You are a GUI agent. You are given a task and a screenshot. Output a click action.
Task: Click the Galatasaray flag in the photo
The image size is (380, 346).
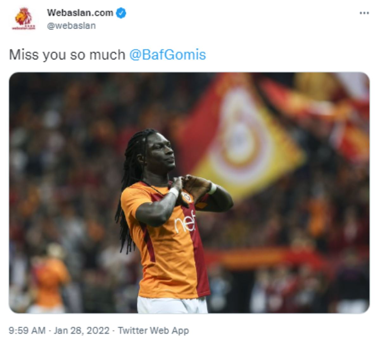241,136
